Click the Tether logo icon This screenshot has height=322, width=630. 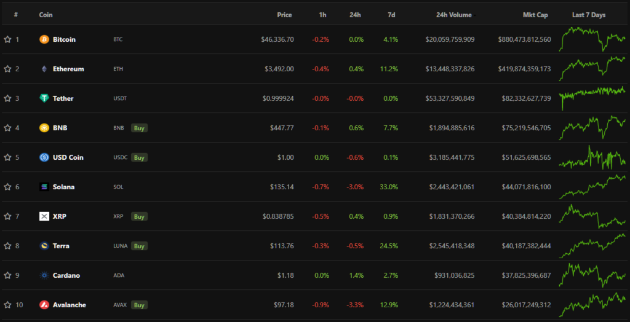(44, 98)
